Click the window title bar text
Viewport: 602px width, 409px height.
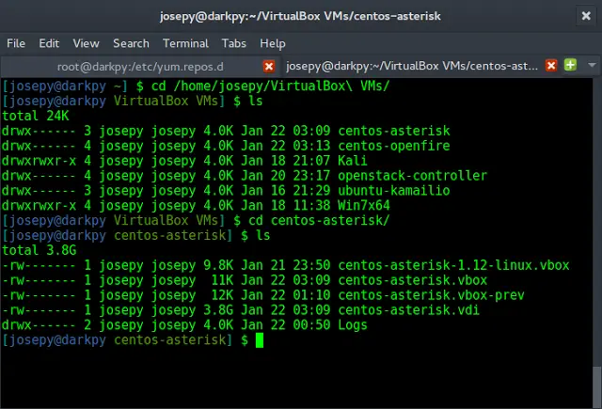coord(300,16)
